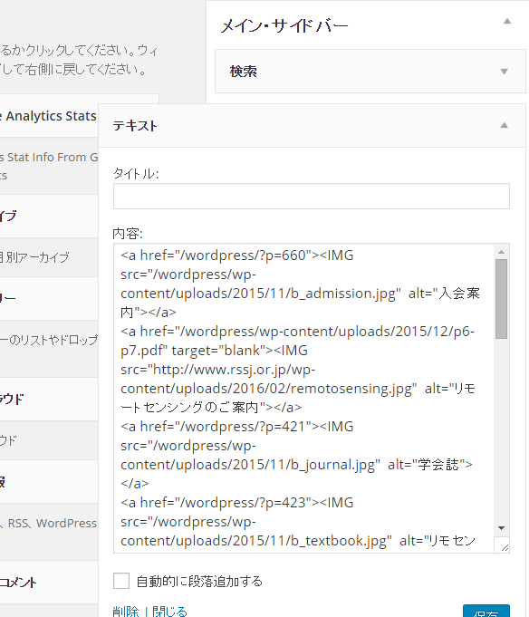Select the 月別アーカイブ widget description

[34, 257]
